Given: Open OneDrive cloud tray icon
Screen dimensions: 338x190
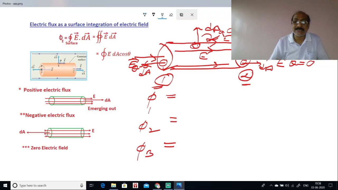Looking at the screenshot, I should tap(276, 186).
